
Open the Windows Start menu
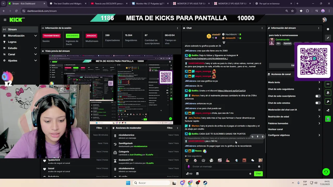[x=128, y=183]
